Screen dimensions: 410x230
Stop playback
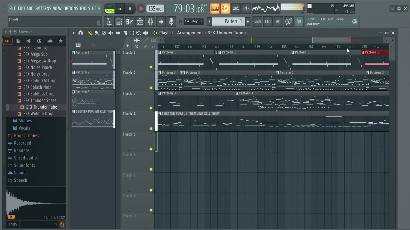[130, 9]
